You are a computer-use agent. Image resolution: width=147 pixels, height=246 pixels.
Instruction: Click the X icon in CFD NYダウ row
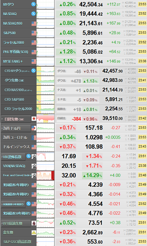coord(33,71)
